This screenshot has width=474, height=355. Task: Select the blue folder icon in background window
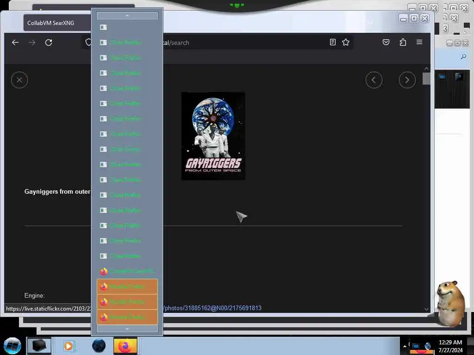click(x=442, y=77)
